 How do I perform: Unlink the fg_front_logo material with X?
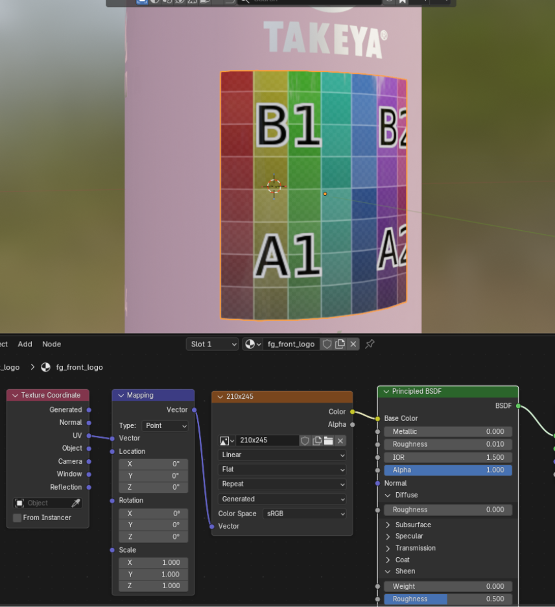coord(353,344)
